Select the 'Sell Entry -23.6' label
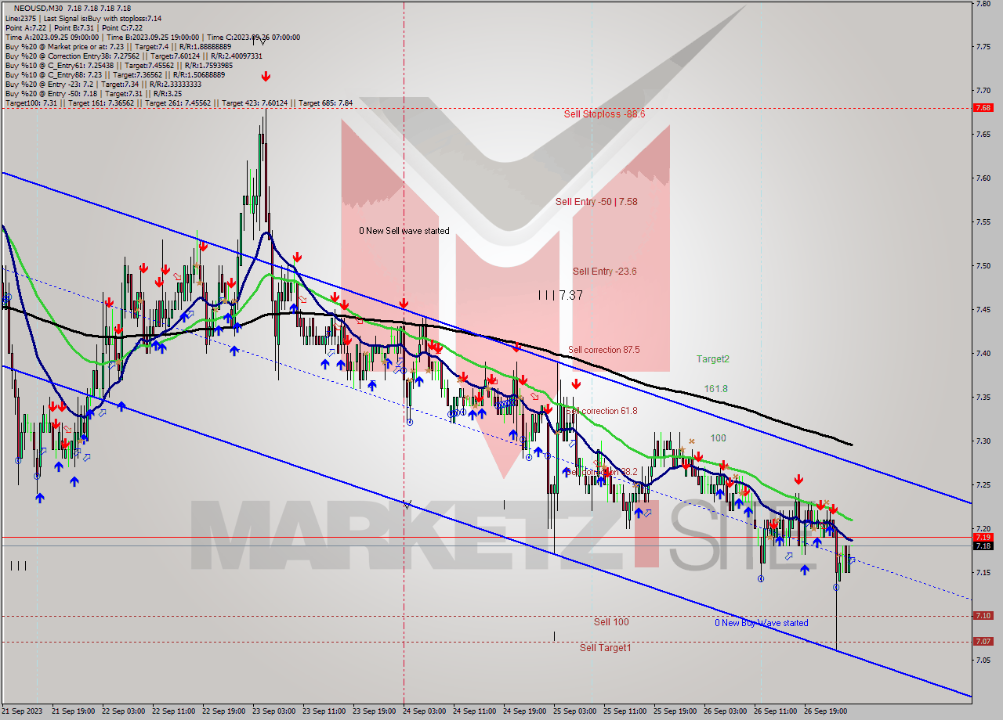Image resolution: width=1003 pixels, height=720 pixels. tap(604, 272)
